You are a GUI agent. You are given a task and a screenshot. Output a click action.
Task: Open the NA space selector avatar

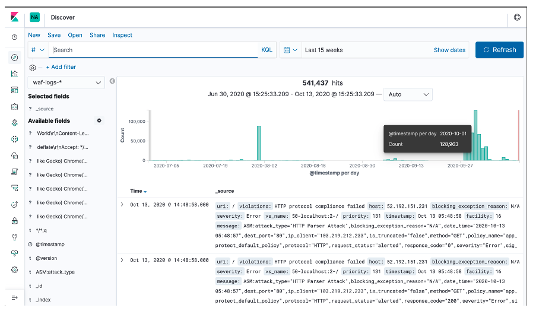click(34, 17)
